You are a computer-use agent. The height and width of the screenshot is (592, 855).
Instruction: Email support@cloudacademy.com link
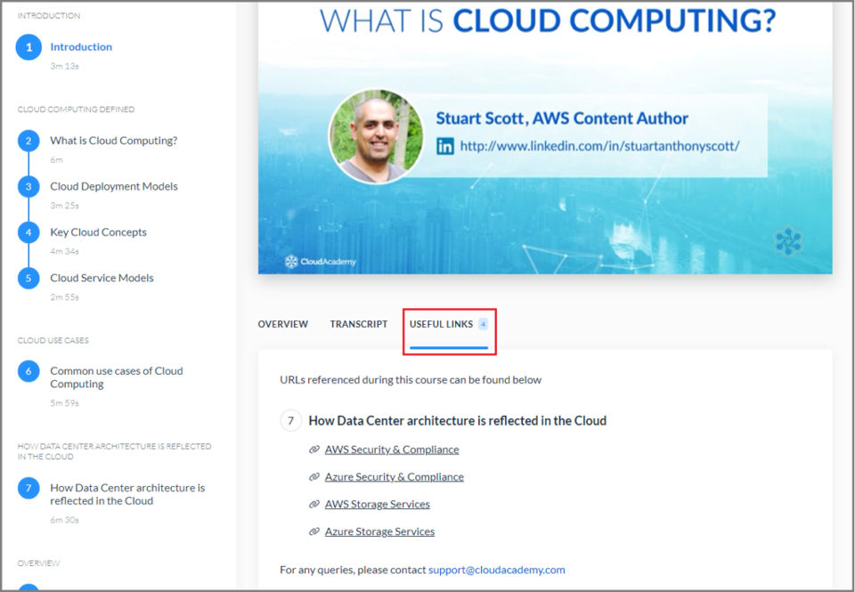coord(497,570)
